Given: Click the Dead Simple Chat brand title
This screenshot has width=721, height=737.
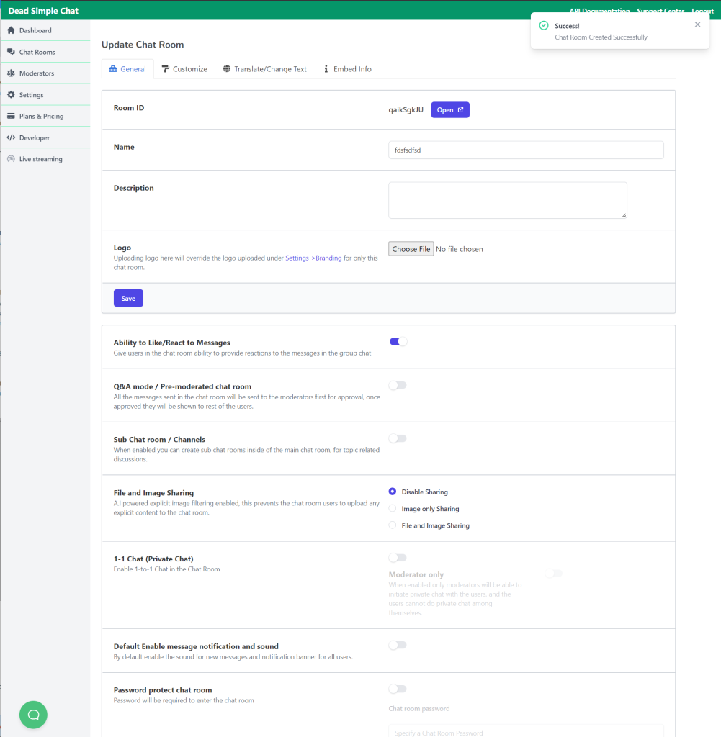Looking at the screenshot, I should tap(43, 10).
